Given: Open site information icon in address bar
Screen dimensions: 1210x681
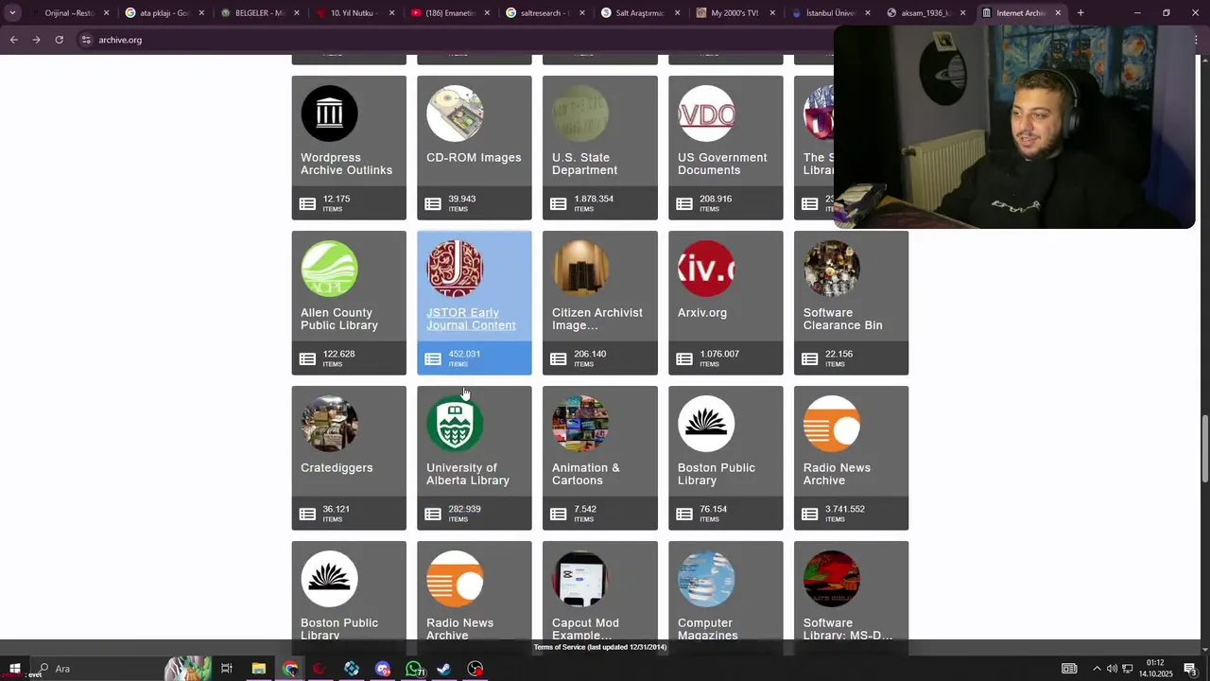Looking at the screenshot, I should (x=85, y=40).
